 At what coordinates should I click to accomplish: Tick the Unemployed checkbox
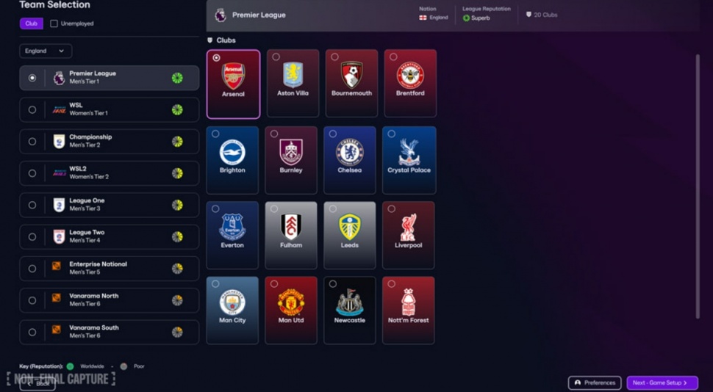click(x=54, y=23)
